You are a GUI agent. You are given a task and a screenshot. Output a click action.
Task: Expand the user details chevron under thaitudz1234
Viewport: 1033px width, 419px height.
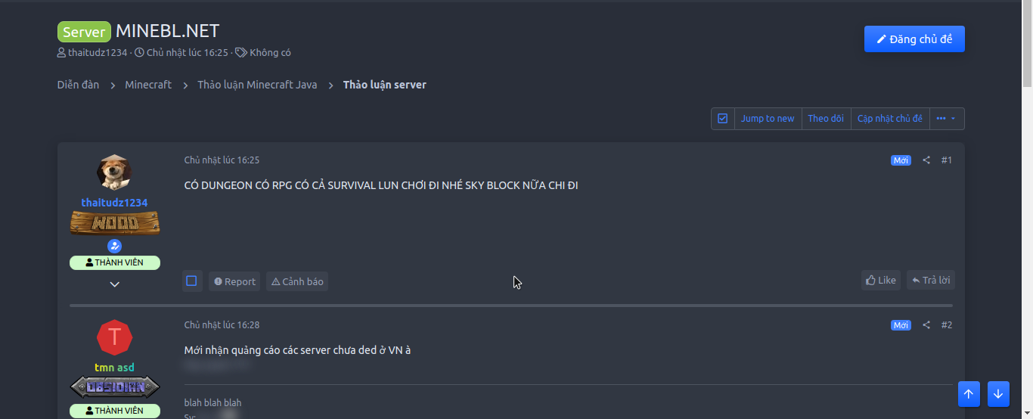pyautogui.click(x=115, y=284)
